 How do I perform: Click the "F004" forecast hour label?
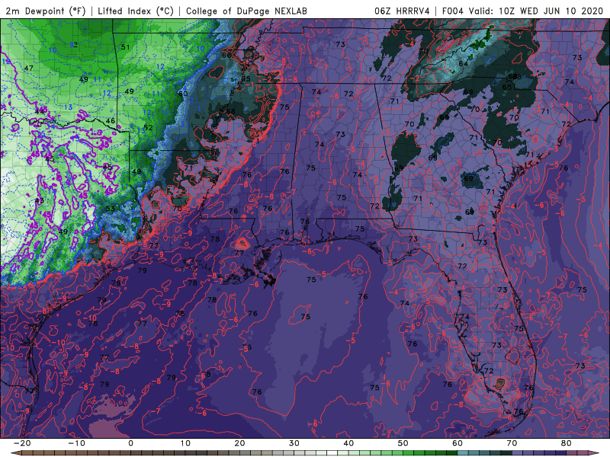click(452, 11)
